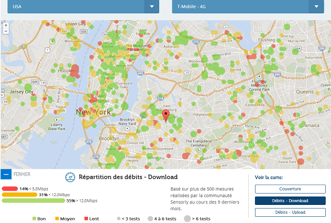
Task: Click the blue minus icon beside FERMER
Action: point(5,174)
